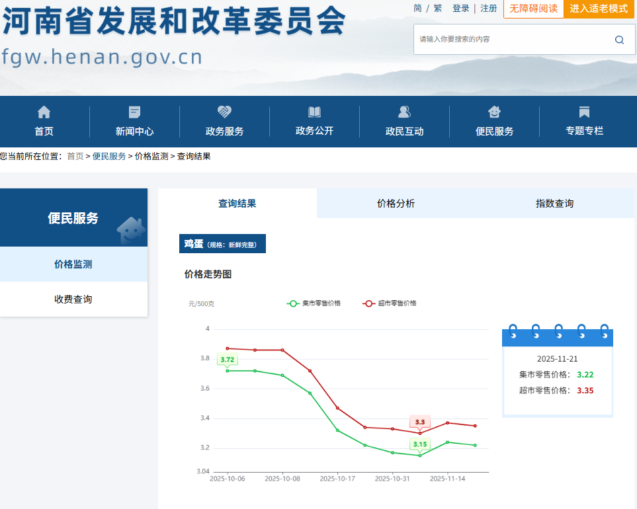Screen dimensions: 637x509
Task: Select 价格监测 in the sidebar
Action: click(73, 264)
